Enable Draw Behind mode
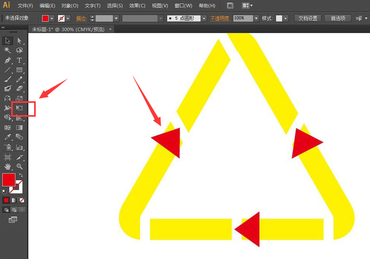The image size is (370, 259). coord(14,209)
